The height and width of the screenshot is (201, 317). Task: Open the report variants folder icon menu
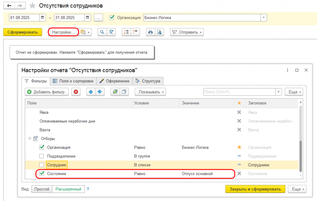(x=85, y=32)
